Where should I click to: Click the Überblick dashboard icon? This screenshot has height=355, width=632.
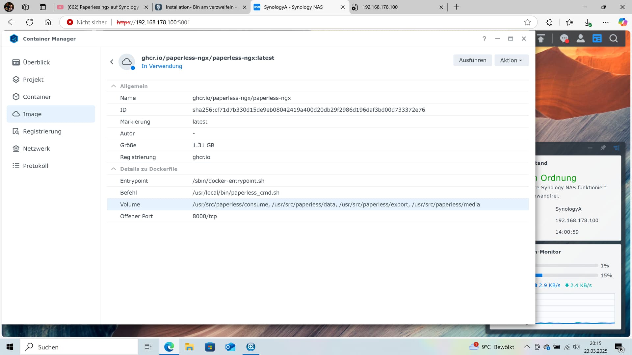click(16, 62)
